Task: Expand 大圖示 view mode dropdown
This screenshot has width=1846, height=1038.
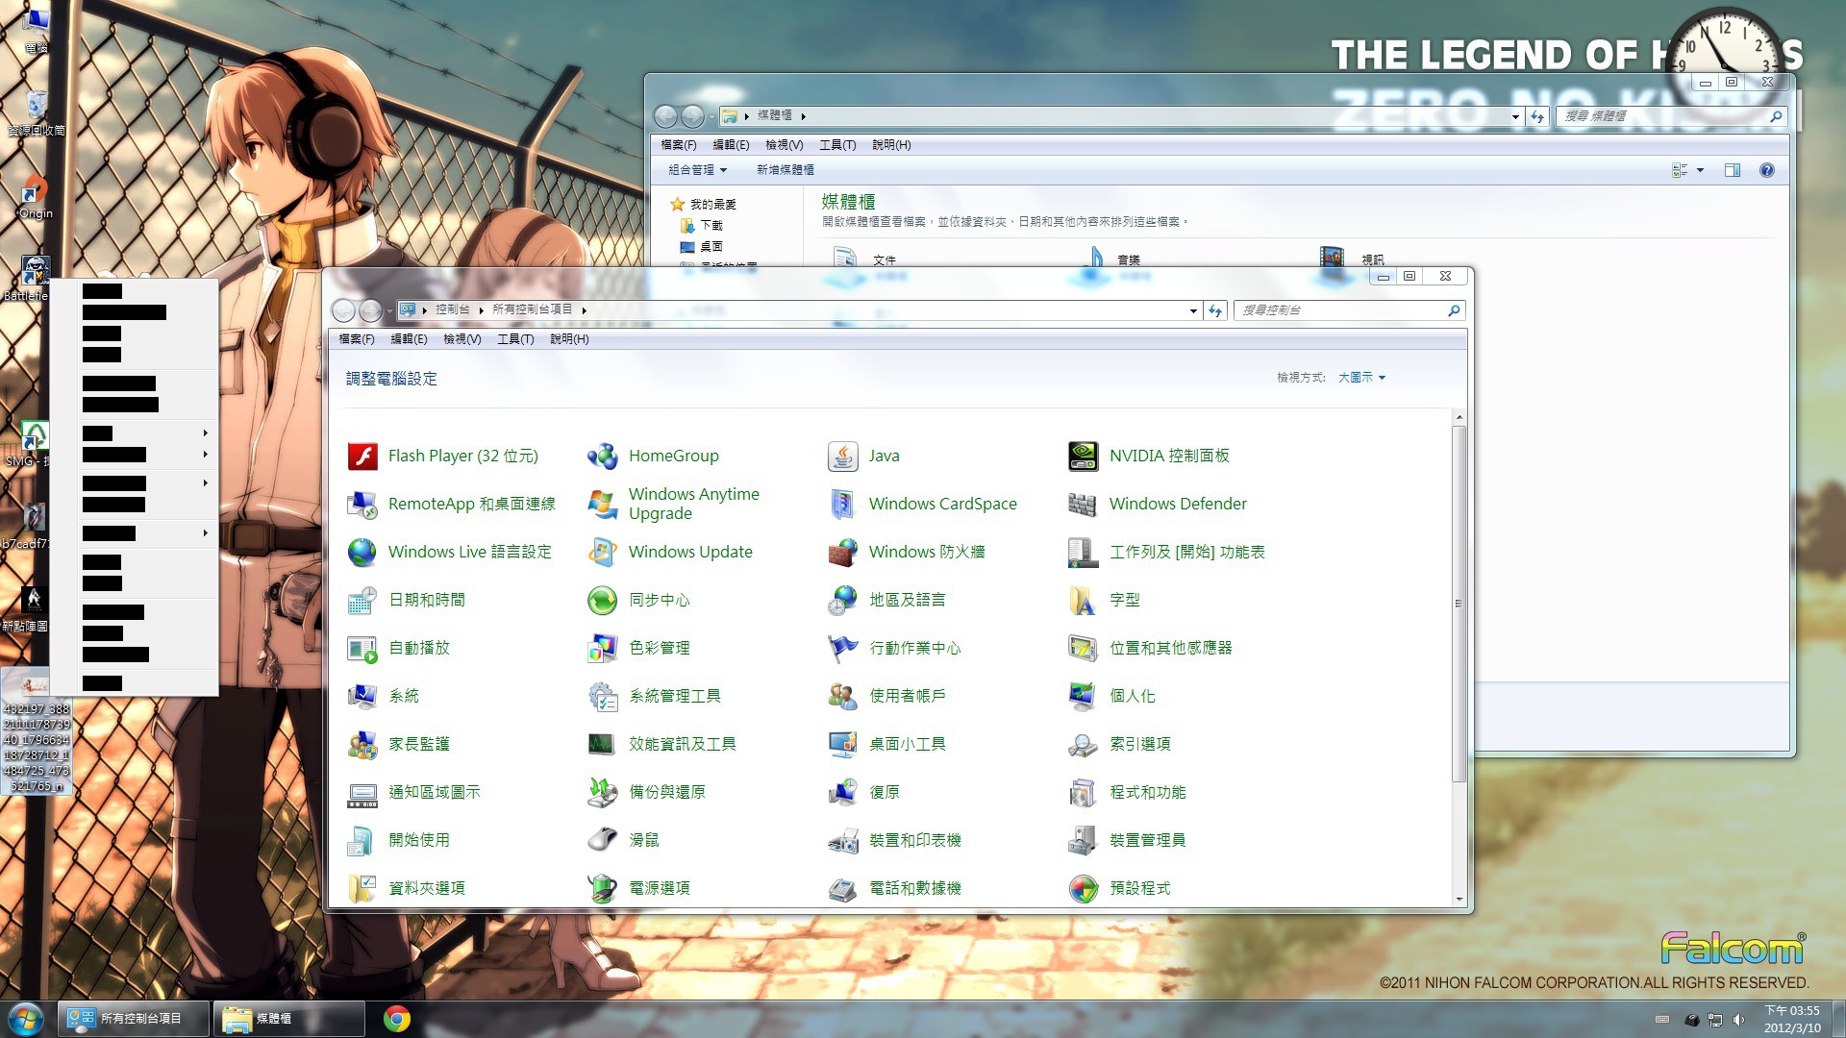Action: point(1362,378)
